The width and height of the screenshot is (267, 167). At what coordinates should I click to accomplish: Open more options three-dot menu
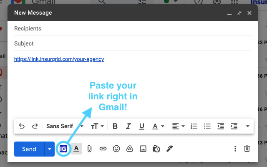[235, 149]
